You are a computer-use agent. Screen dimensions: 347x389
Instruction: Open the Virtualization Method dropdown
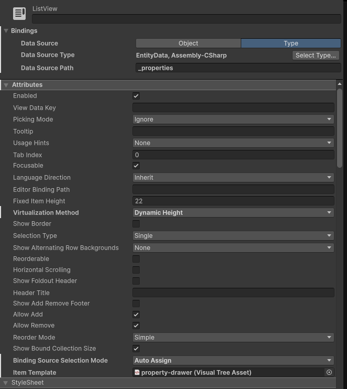click(x=233, y=213)
